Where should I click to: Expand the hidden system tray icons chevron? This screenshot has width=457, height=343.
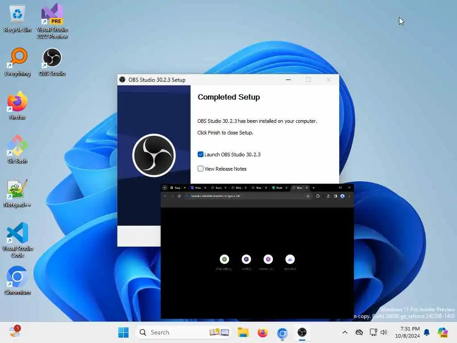345,332
